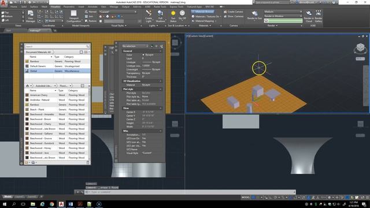Open the Mesh ribbon tab
This screenshot has width=370, height=208.
(45, 7)
